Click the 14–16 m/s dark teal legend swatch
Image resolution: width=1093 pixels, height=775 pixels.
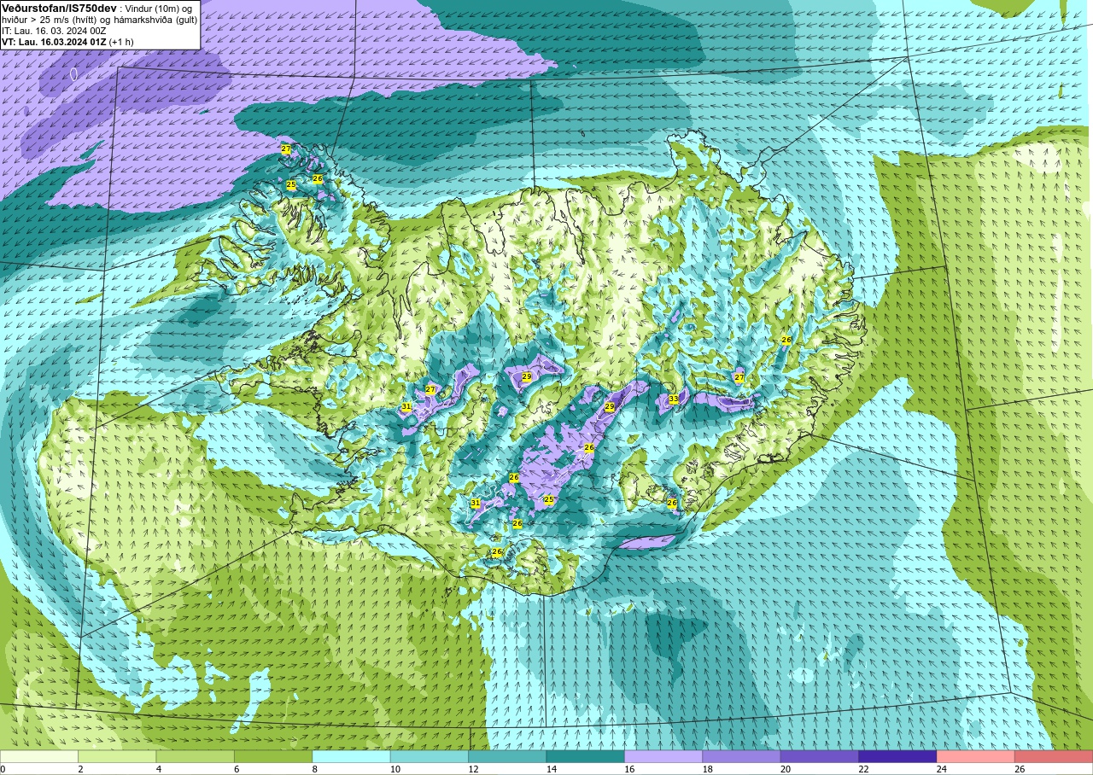(x=585, y=756)
